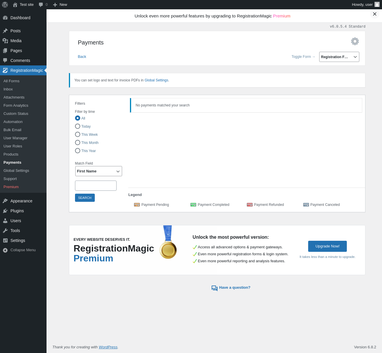Click the SEARCH button
Viewport: 382px width, 353px height.
point(85,198)
